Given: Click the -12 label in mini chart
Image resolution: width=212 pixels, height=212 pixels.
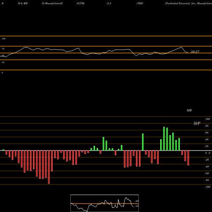Looking at the screenshot, I should [x=137, y=206].
